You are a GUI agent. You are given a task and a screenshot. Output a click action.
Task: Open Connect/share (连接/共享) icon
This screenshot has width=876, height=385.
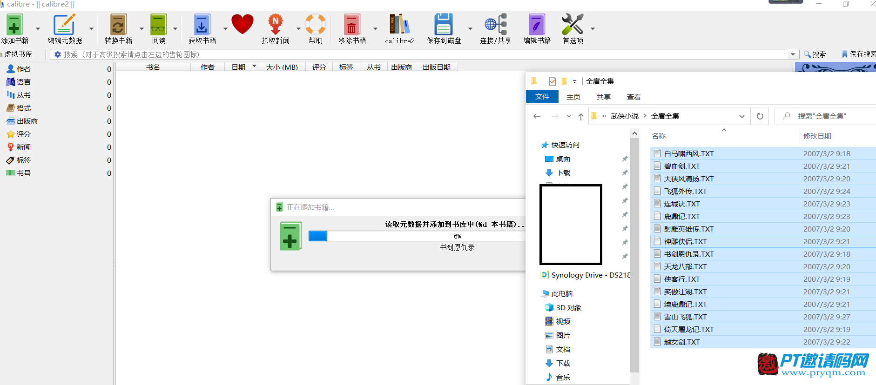pos(496,25)
